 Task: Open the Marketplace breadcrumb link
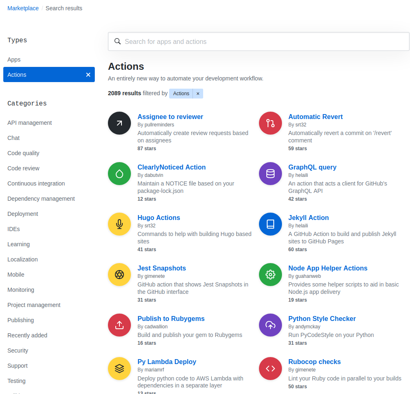[23, 8]
